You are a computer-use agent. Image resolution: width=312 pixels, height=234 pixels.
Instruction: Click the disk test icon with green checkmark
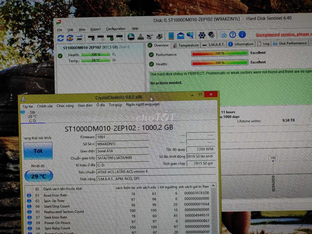pyautogui.click(x=110, y=37)
